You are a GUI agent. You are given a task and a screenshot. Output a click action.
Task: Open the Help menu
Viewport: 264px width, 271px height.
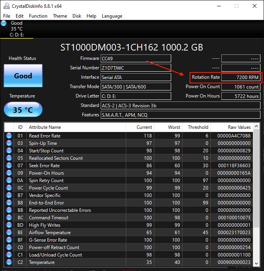pyautogui.click(x=91, y=16)
